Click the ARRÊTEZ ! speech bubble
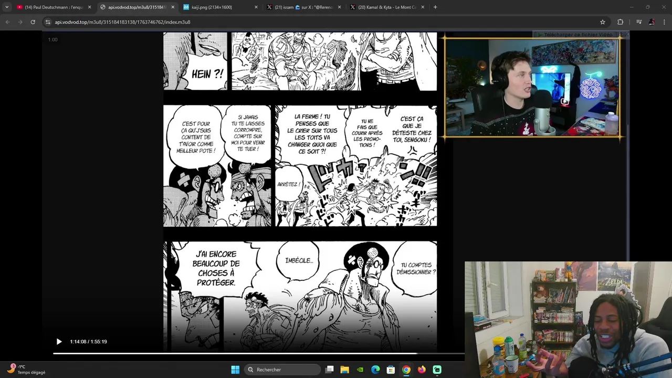 [288, 184]
